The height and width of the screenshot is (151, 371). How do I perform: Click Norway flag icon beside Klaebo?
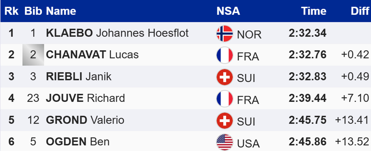pos(224,33)
